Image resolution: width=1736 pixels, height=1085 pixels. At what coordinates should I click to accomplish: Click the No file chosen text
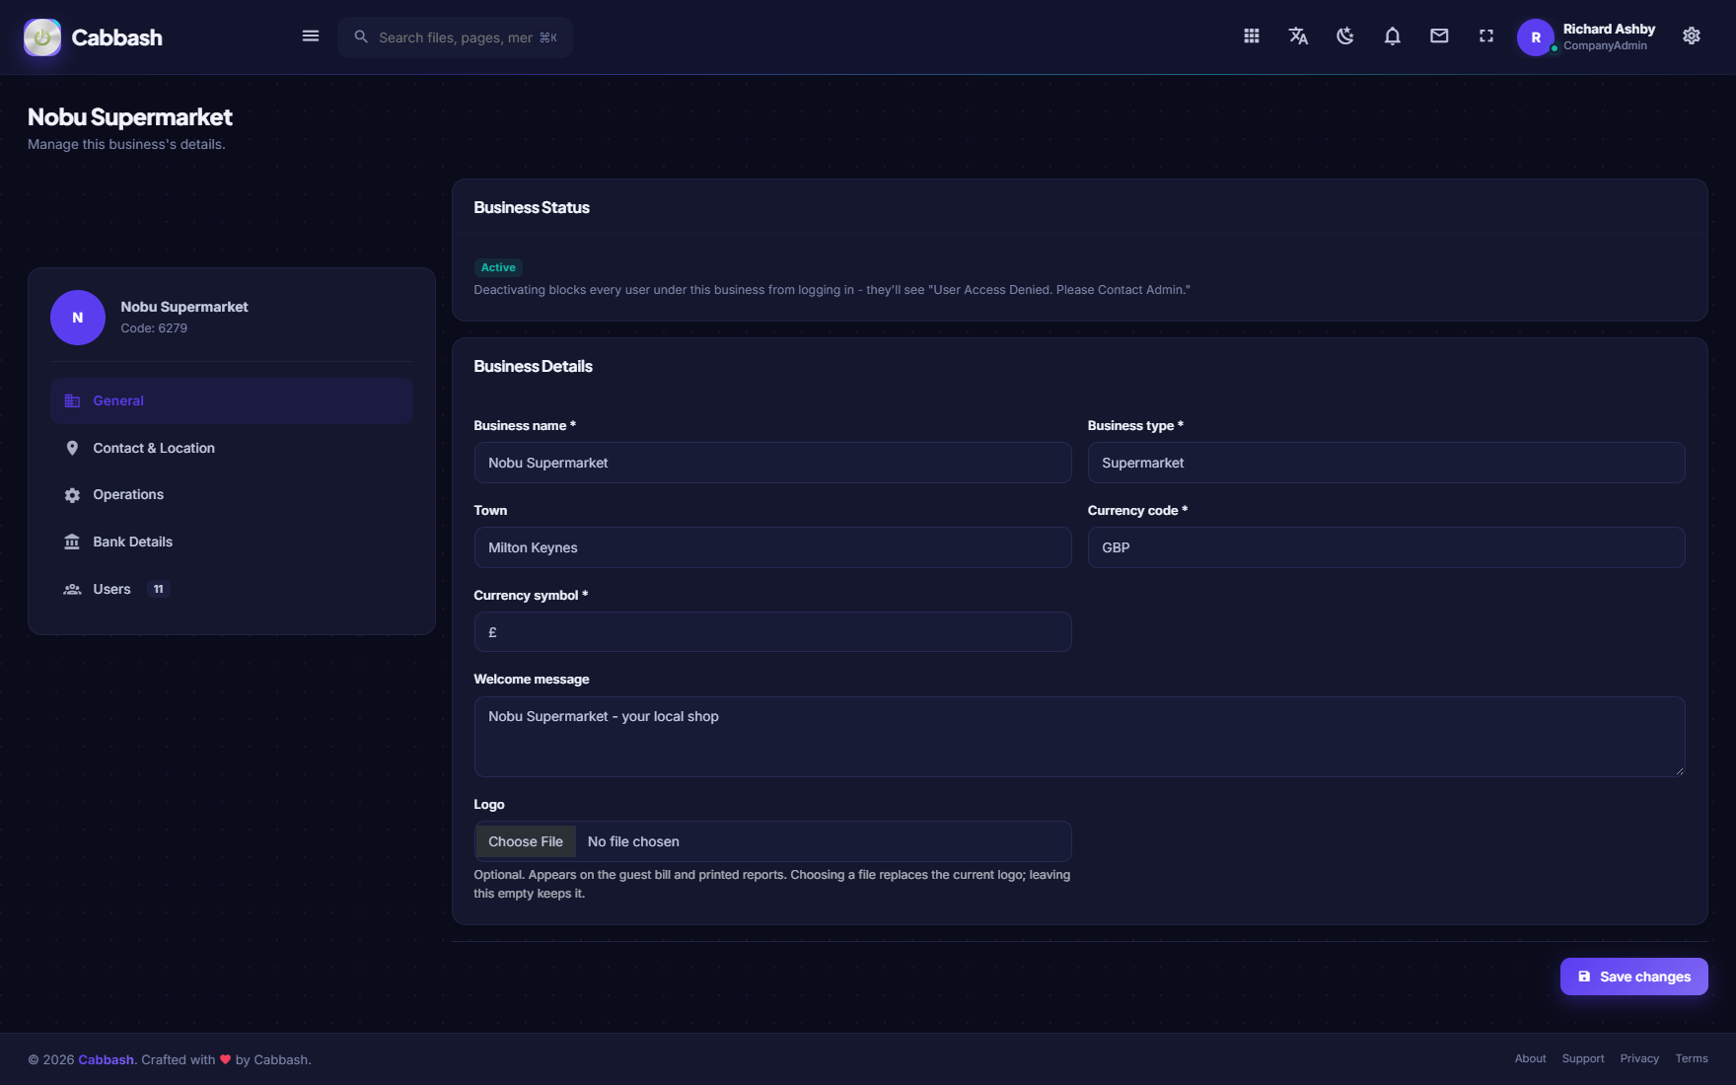(x=633, y=841)
